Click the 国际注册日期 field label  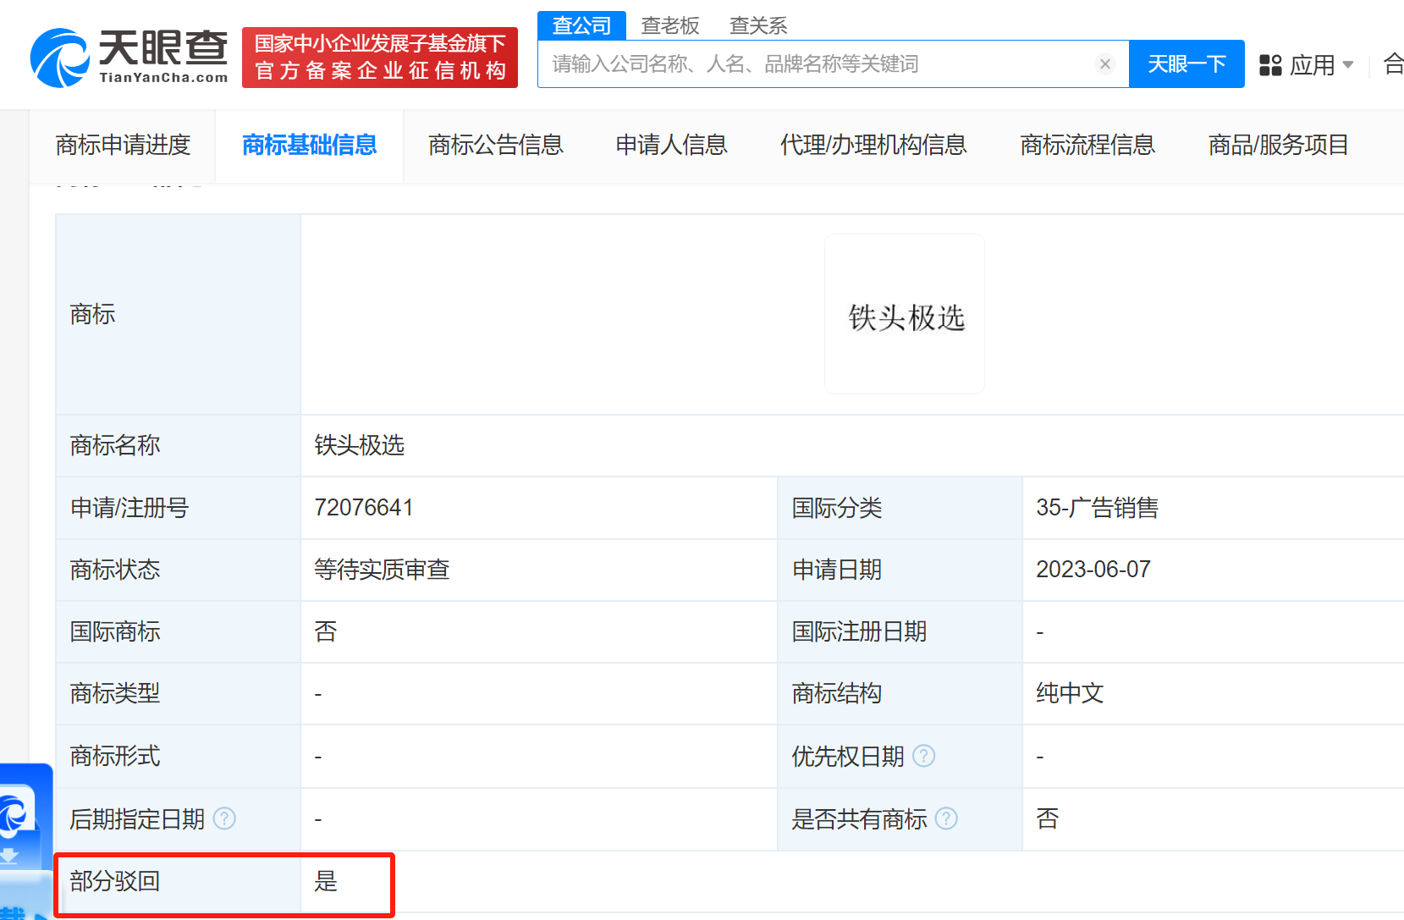pyautogui.click(x=859, y=632)
